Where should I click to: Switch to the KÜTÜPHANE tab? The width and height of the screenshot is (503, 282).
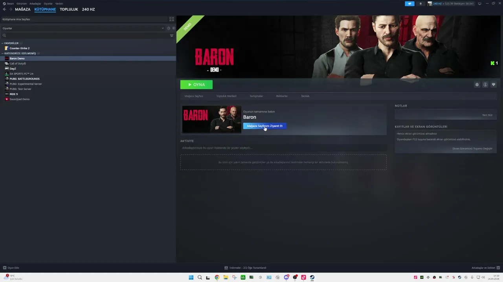coord(45,9)
